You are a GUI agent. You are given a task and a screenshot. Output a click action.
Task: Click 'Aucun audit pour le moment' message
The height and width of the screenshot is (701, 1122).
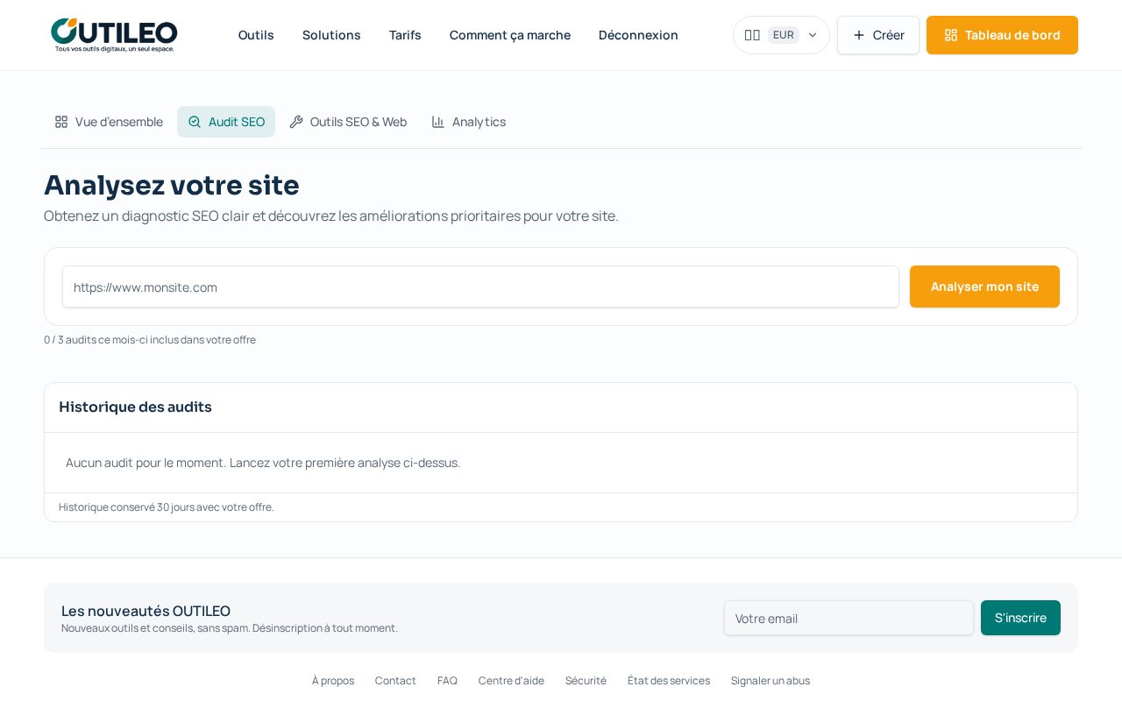click(x=263, y=463)
